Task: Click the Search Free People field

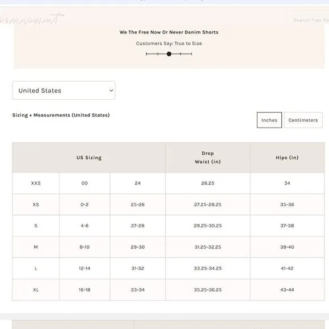Action: click(309, 20)
